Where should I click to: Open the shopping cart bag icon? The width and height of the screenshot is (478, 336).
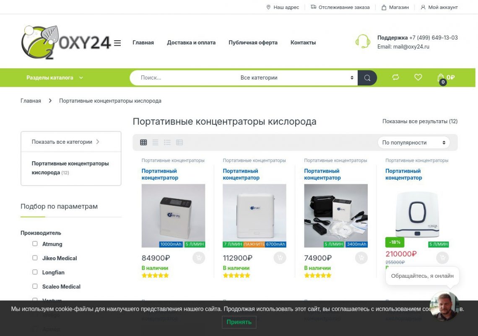pyautogui.click(x=441, y=78)
